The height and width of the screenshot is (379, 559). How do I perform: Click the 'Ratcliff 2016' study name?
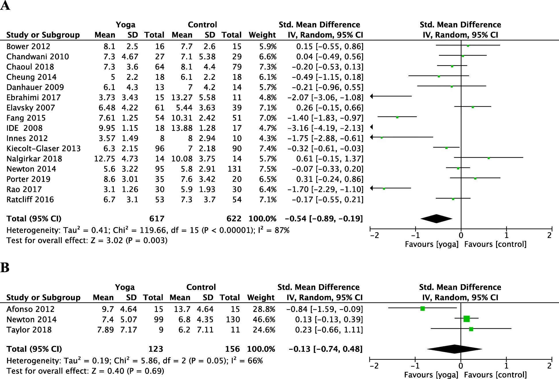point(30,200)
